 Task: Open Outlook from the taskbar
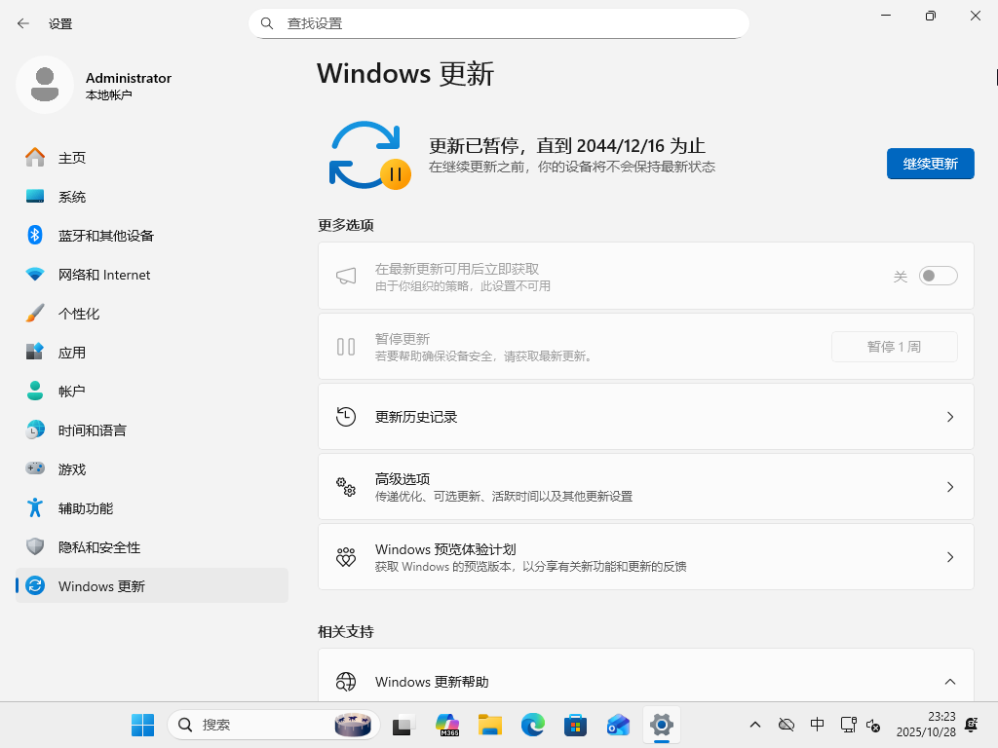click(x=618, y=725)
